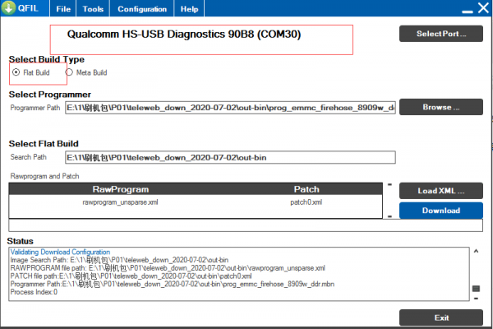Viewport: 493px width, 329px height.
Task: Click the QFIL green download logo icon
Action: pyautogui.click(x=8, y=8)
